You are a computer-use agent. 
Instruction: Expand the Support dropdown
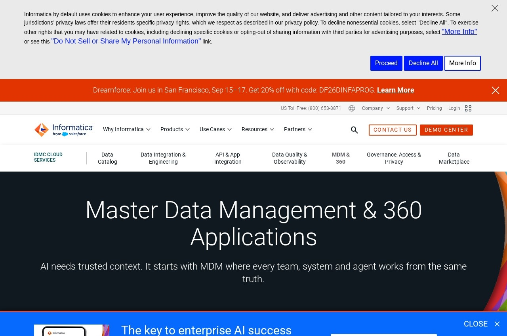(x=408, y=108)
